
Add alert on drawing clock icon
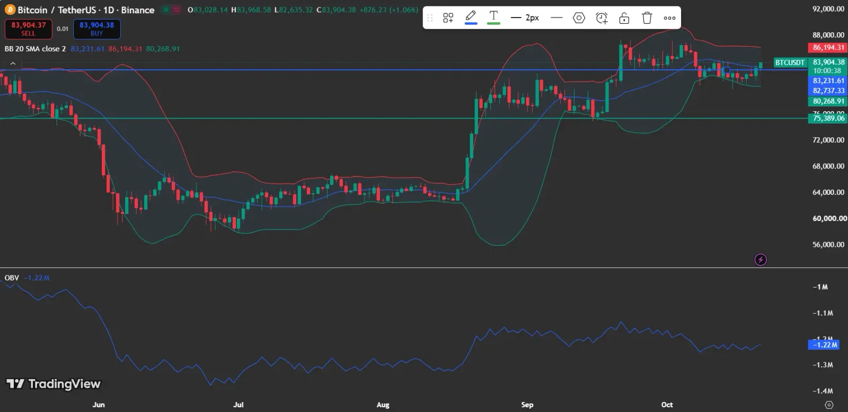[x=602, y=18]
